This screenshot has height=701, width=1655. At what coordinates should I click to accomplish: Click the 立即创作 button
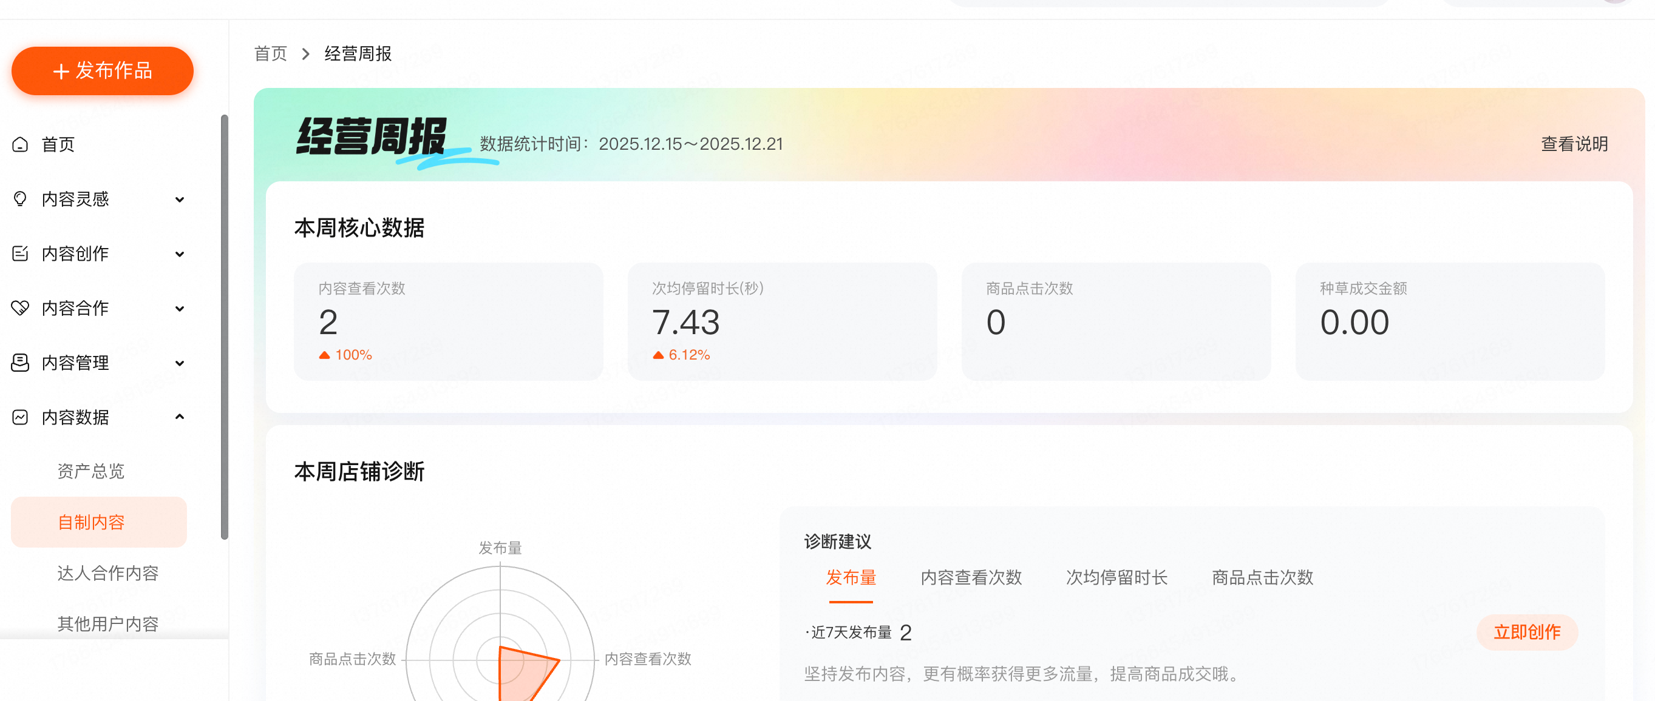point(1527,632)
